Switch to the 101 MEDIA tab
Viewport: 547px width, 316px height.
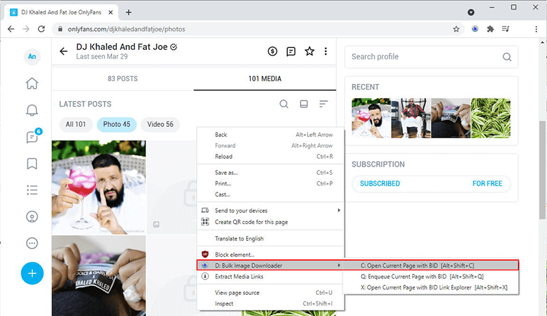tap(265, 78)
